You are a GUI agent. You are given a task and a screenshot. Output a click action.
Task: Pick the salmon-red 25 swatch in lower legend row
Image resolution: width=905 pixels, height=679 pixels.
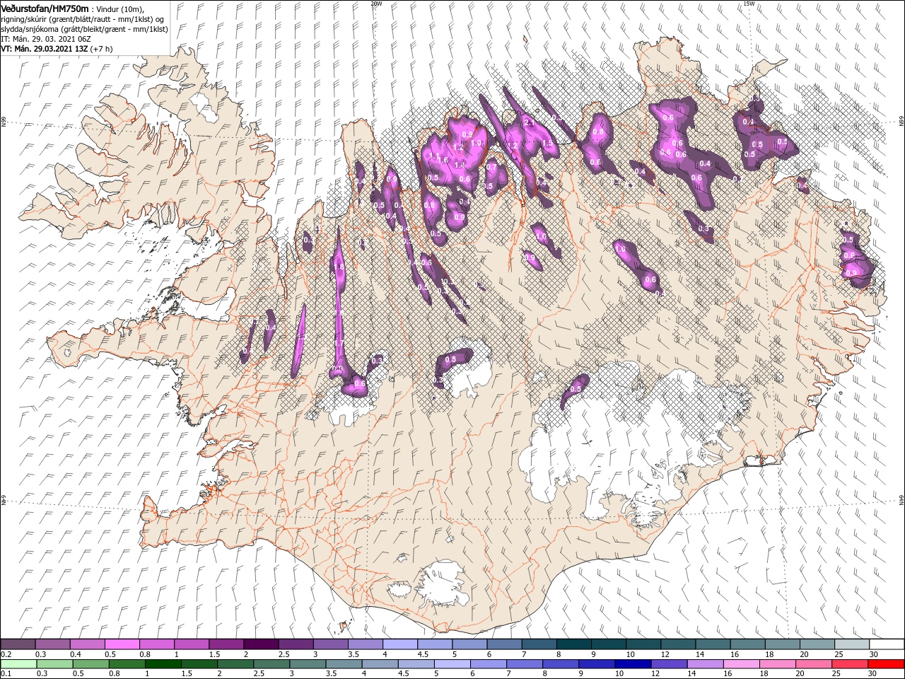click(x=850, y=664)
